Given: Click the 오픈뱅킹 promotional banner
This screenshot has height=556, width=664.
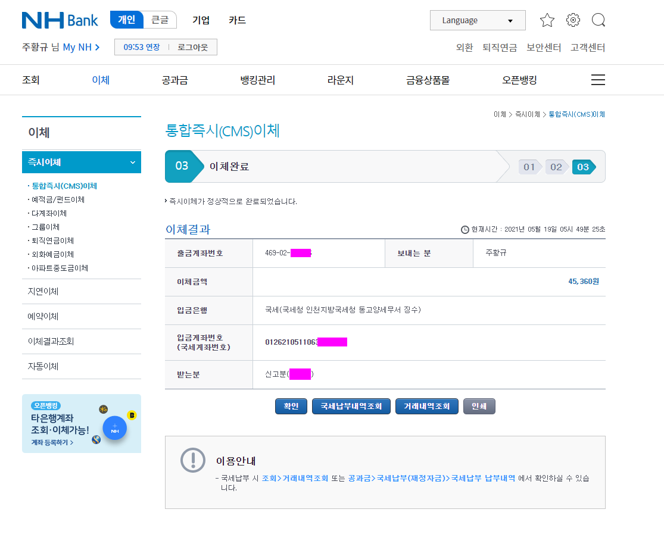Looking at the screenshot, I should [x=60, y=424].
